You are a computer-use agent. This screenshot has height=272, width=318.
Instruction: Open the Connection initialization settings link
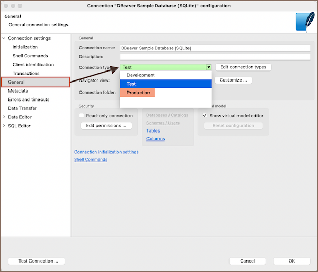tap(106, 152)
